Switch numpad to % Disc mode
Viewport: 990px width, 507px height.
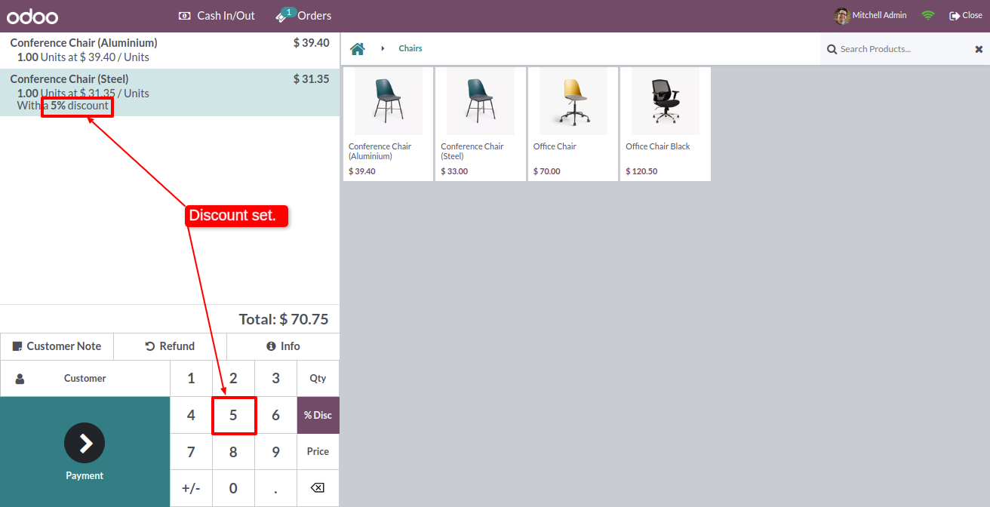pos(318,415)
